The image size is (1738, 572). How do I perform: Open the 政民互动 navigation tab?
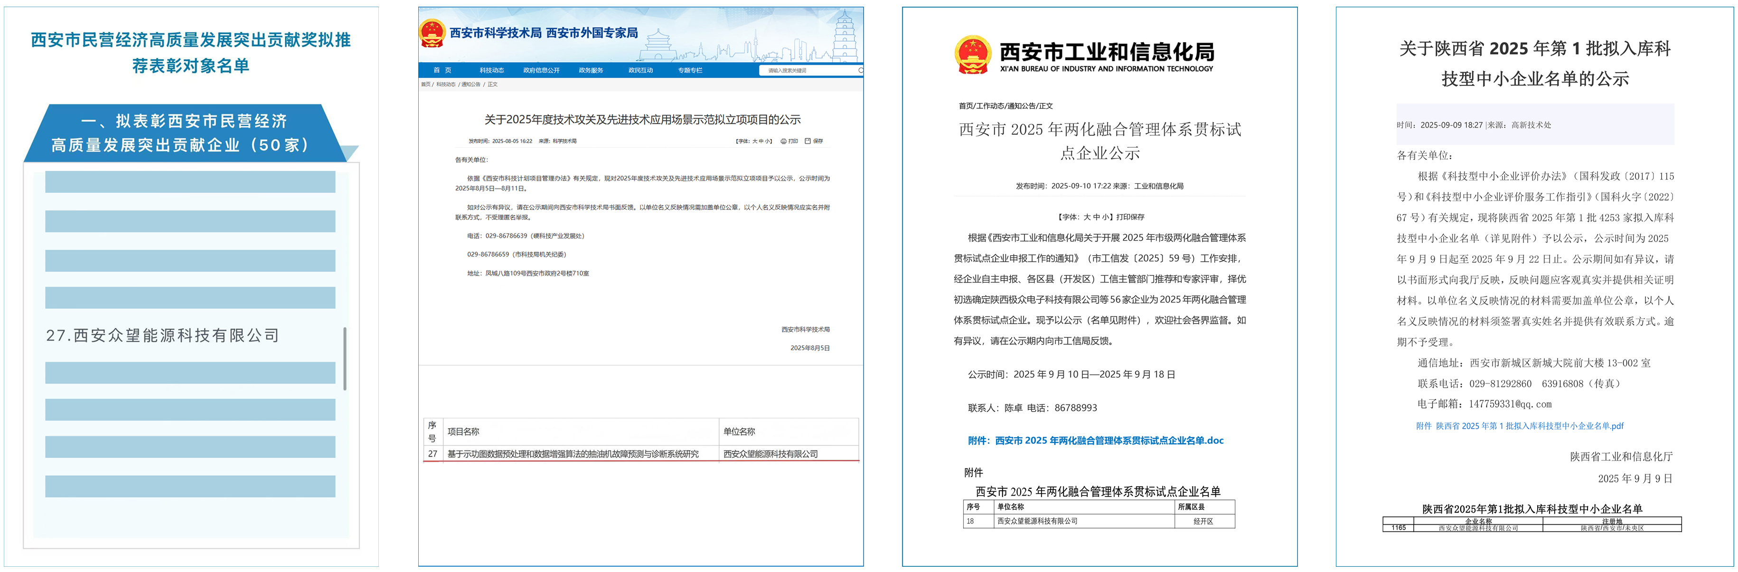[640, 70]
